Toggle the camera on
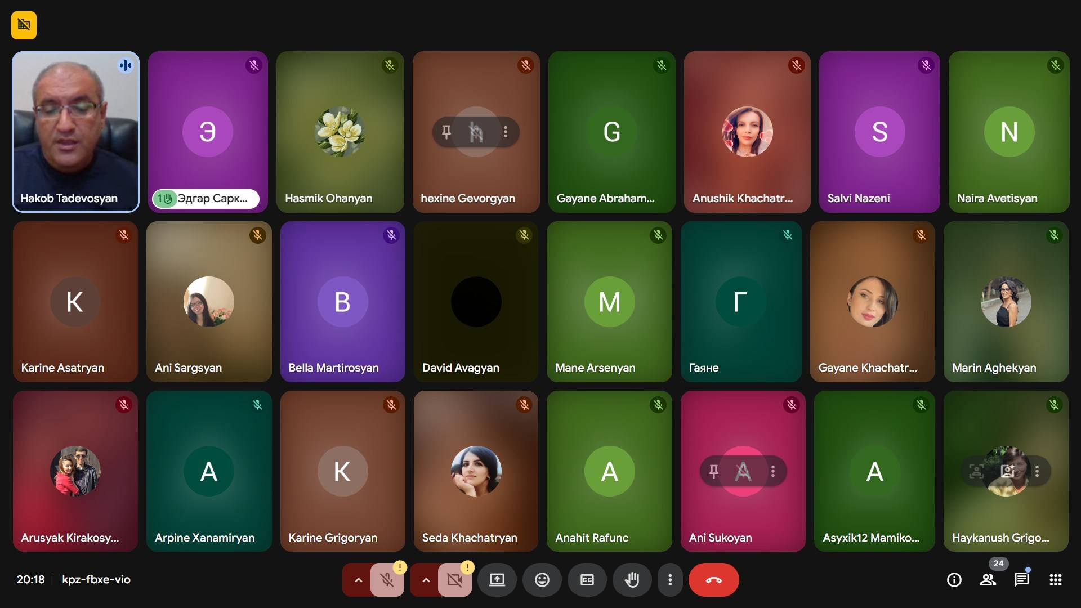The image size is (1081, 608). click(x=454, y=580)
